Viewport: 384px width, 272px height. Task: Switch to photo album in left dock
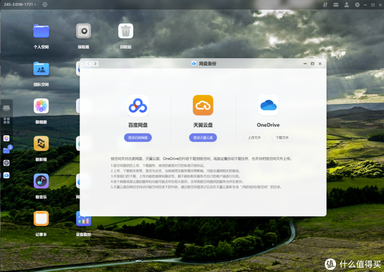tap(6, 138)
